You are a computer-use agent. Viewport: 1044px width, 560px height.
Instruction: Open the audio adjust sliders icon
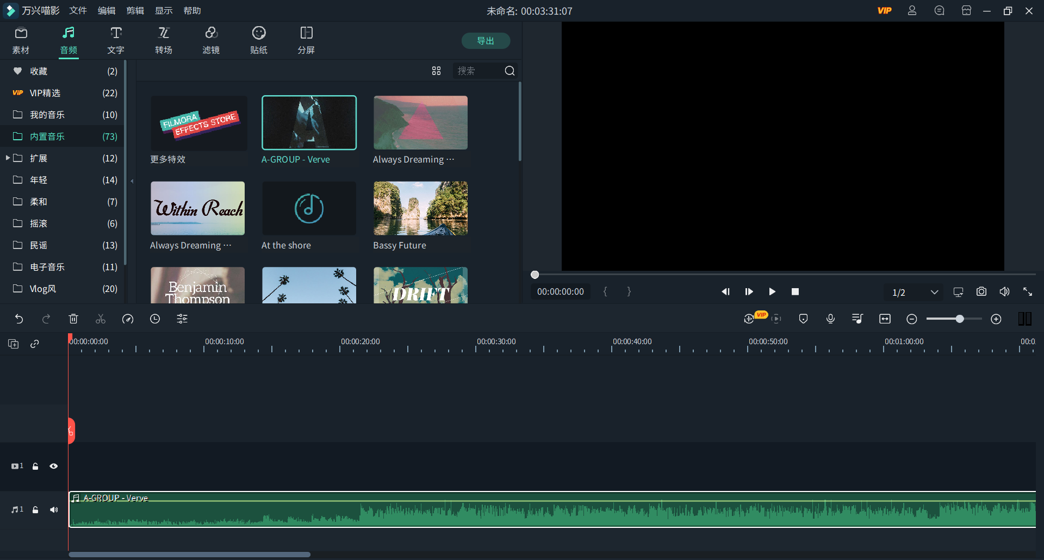pyautogui.click(x=182, y=319)
